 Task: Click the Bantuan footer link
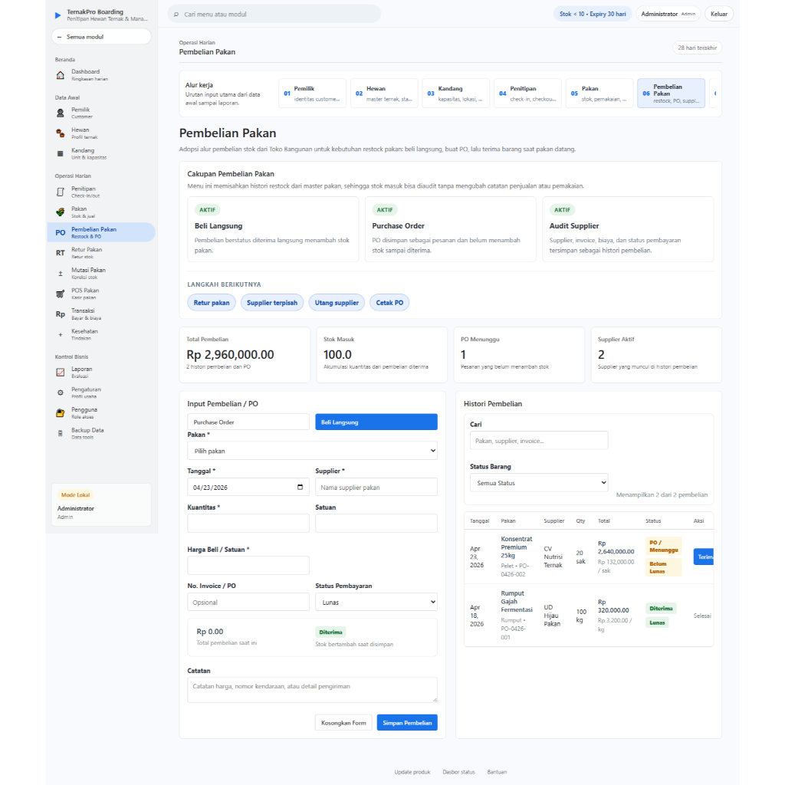click(497, 771)
